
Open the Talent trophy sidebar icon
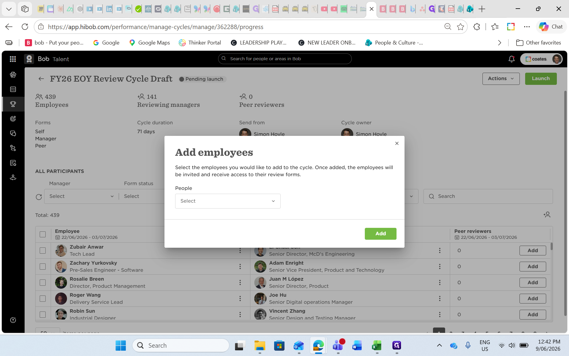[13, 104]
